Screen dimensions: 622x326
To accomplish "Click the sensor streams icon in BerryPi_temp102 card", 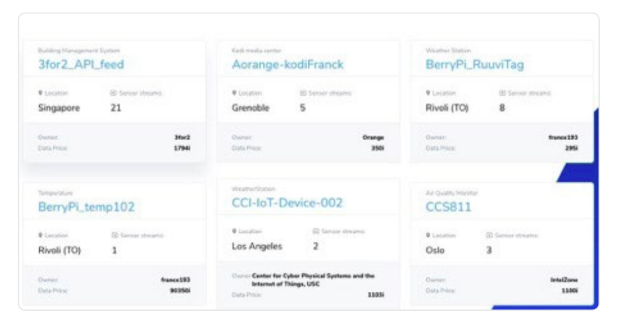I will pos(115,235).
